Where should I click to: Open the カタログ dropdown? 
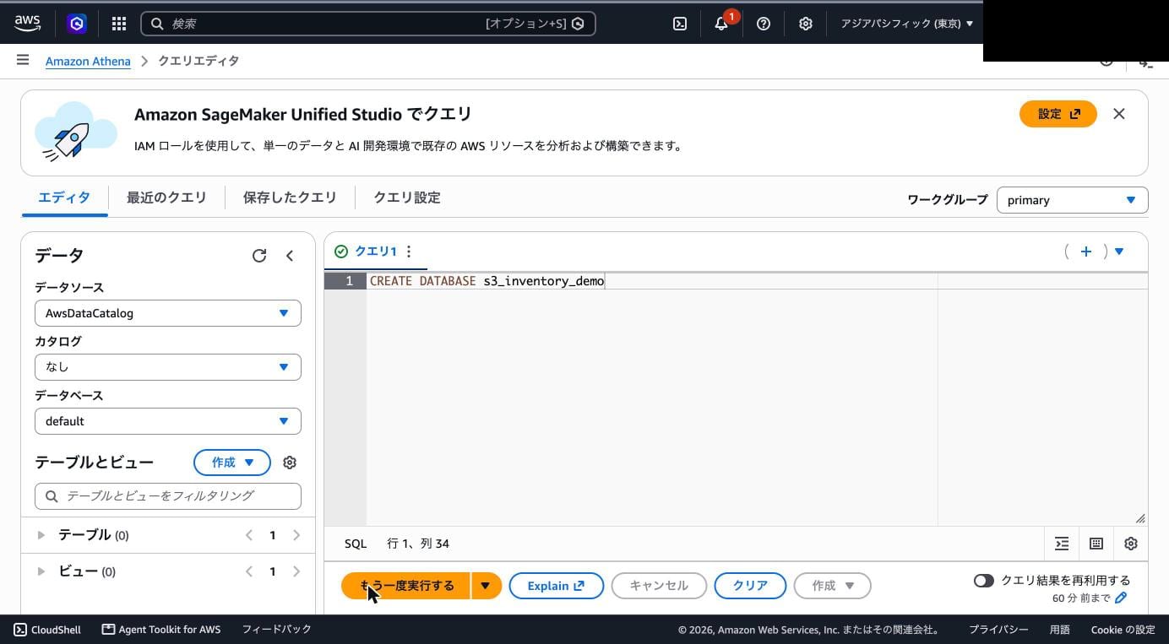(168, 367)
